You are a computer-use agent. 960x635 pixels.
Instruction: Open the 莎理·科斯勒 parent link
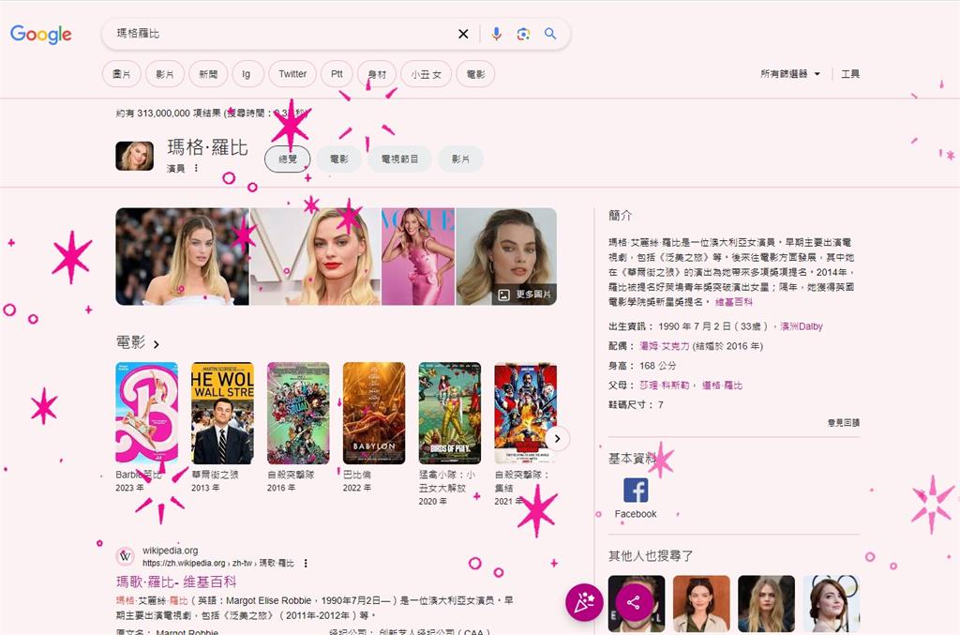[x=665, y=386]
